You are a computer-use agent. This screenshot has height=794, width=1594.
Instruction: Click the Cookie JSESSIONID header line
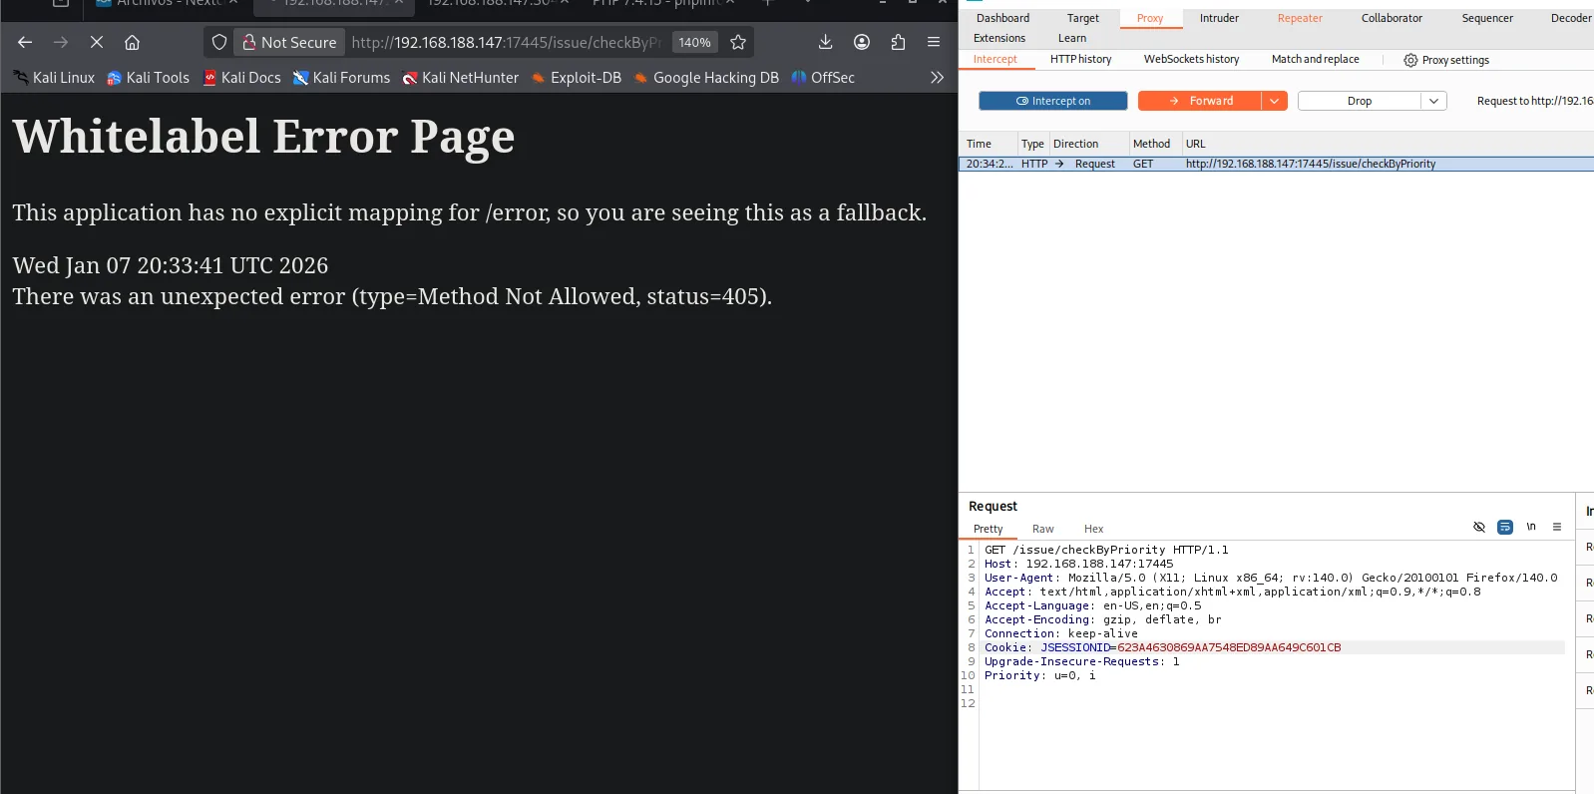tap(1162, 647)
